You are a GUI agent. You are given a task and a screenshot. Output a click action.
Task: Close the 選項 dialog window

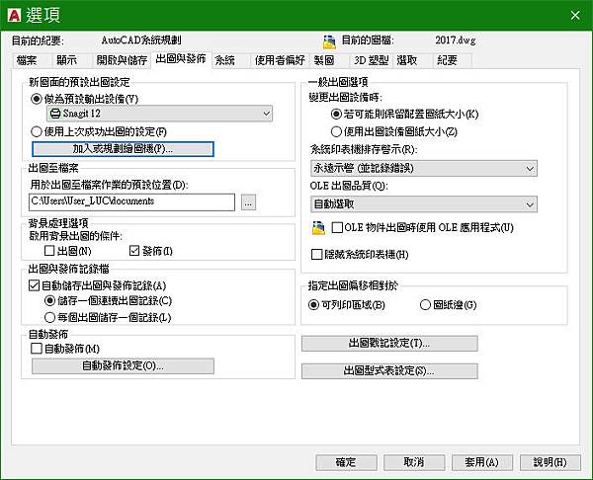pyautogui.click(x=575, y=15)
